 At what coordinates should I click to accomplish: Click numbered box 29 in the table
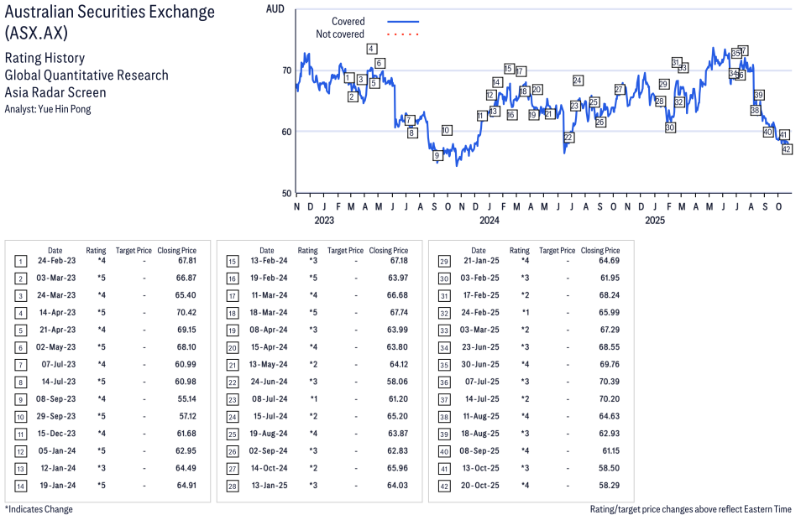pyautogui.click(x=444, y=262)
